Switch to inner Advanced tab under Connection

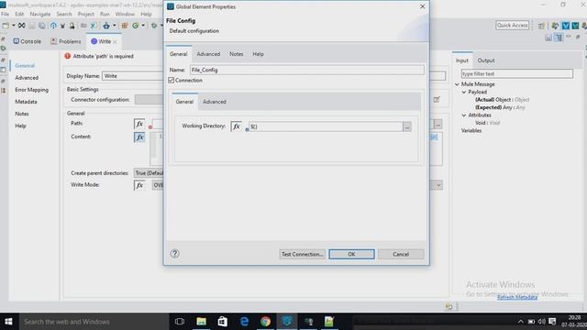coord(215,102)
